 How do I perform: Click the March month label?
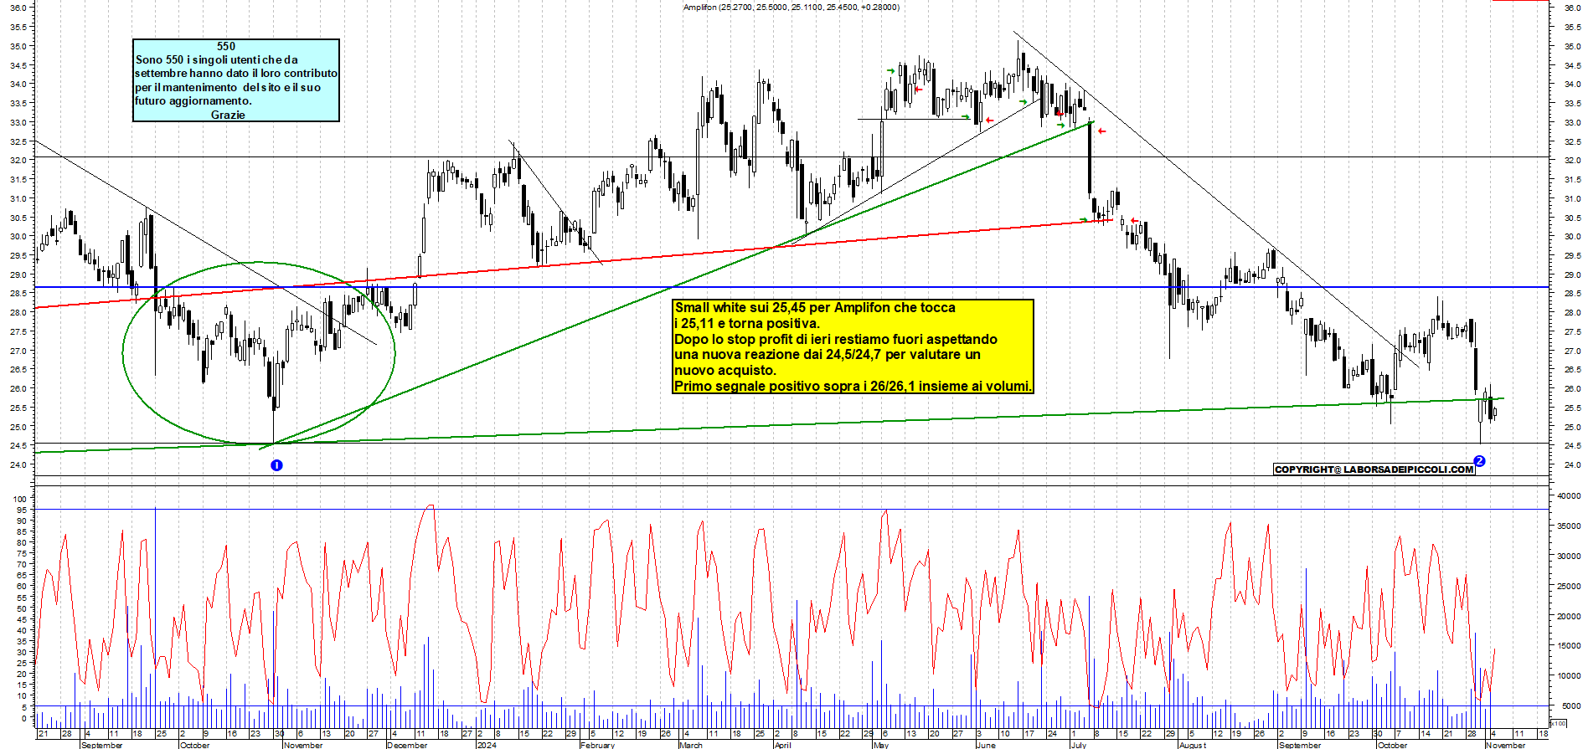coord(691,745)
